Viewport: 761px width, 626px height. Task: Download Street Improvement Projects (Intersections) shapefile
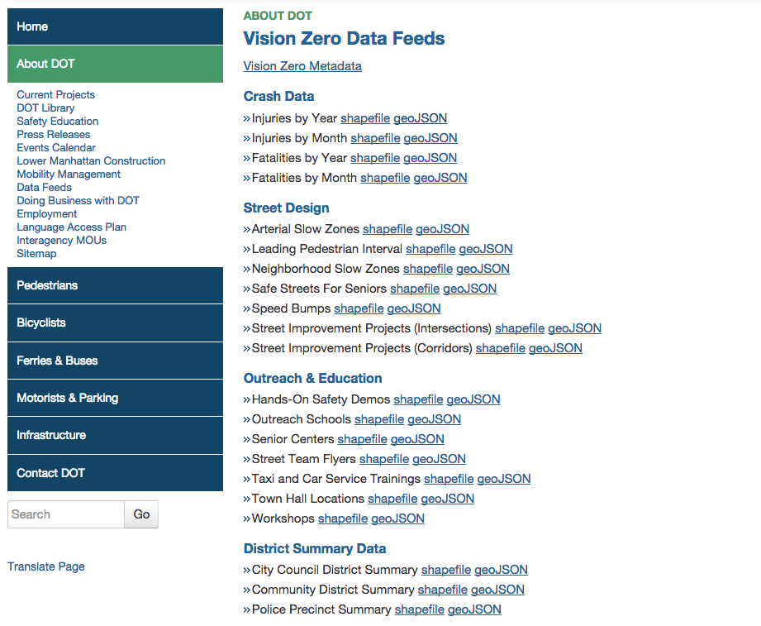(520, 328)
